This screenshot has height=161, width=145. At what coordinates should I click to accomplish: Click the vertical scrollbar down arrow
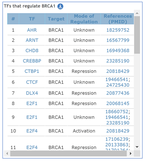tap(137, 147)
